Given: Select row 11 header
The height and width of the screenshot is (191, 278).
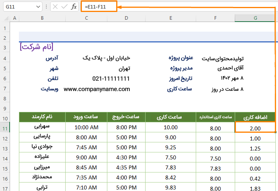Looking at the screenshot, I should click(5, 128).
